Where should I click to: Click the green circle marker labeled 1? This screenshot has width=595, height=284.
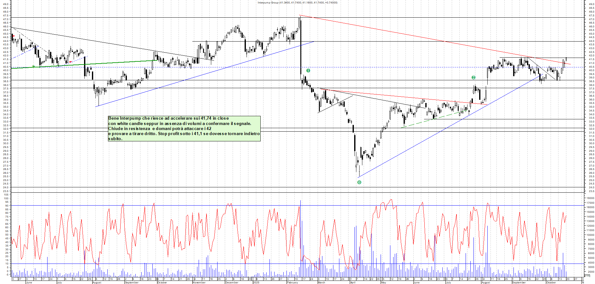308,71
